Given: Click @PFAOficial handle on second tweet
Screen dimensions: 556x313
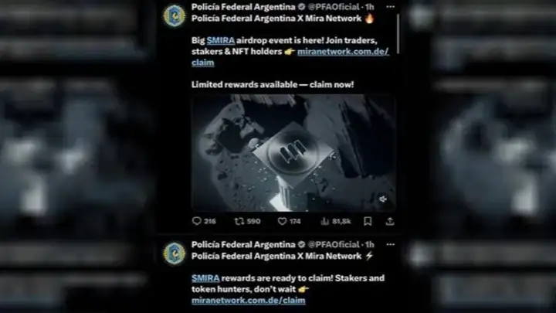Looking at the screenshot, I should [334, 244].
